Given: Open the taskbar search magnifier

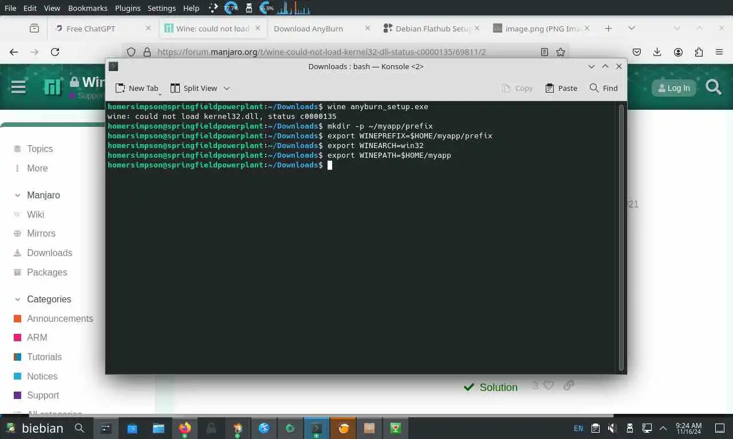Looking at the screenshot, I should (x=80, y=428).
